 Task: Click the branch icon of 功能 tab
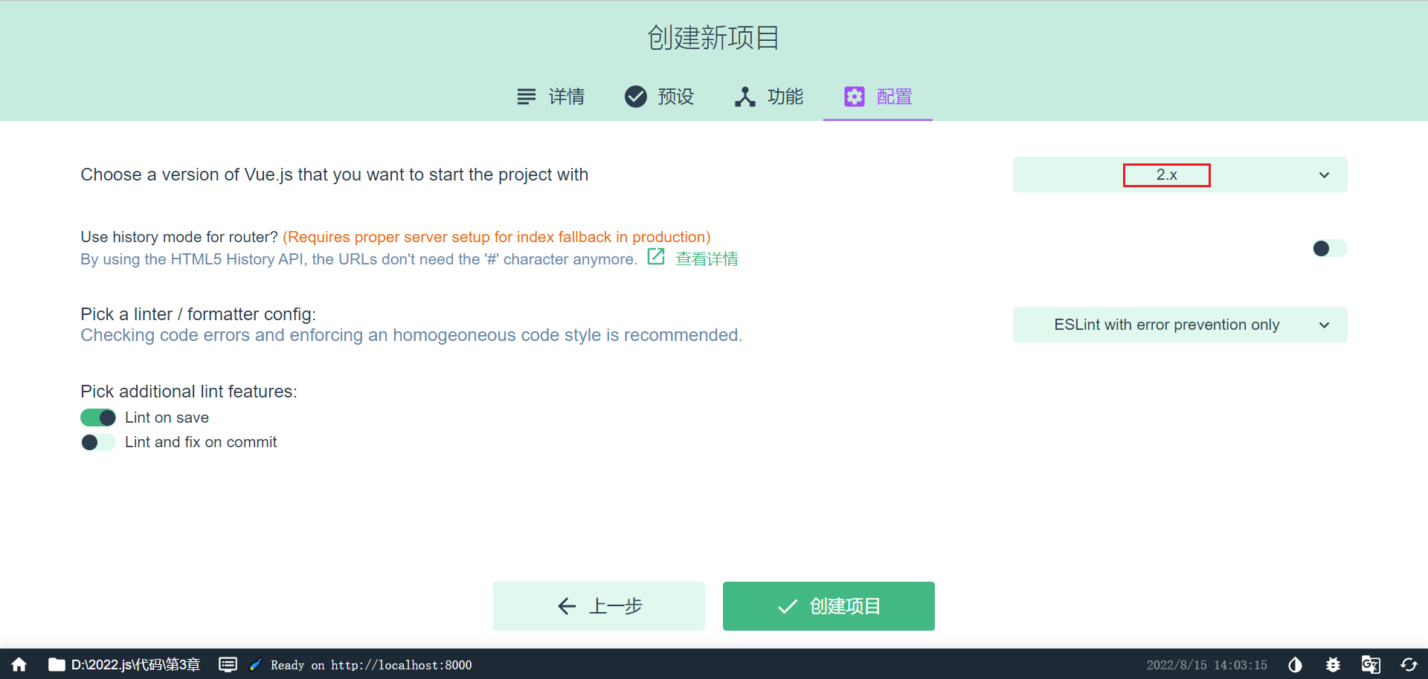click(745, 97)
